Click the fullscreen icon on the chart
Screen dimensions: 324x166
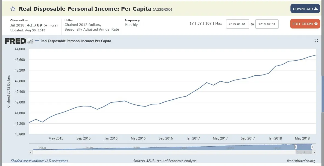[x=316, y=41]
